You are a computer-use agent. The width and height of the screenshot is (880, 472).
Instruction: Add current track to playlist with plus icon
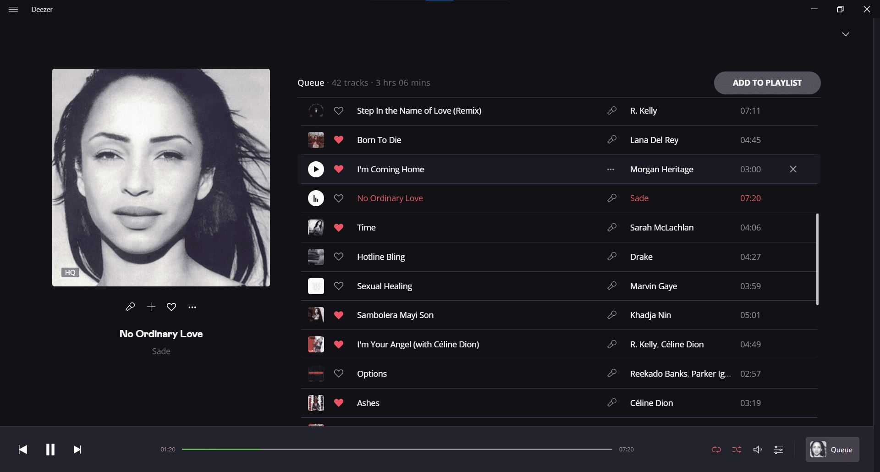click(151, 307)
